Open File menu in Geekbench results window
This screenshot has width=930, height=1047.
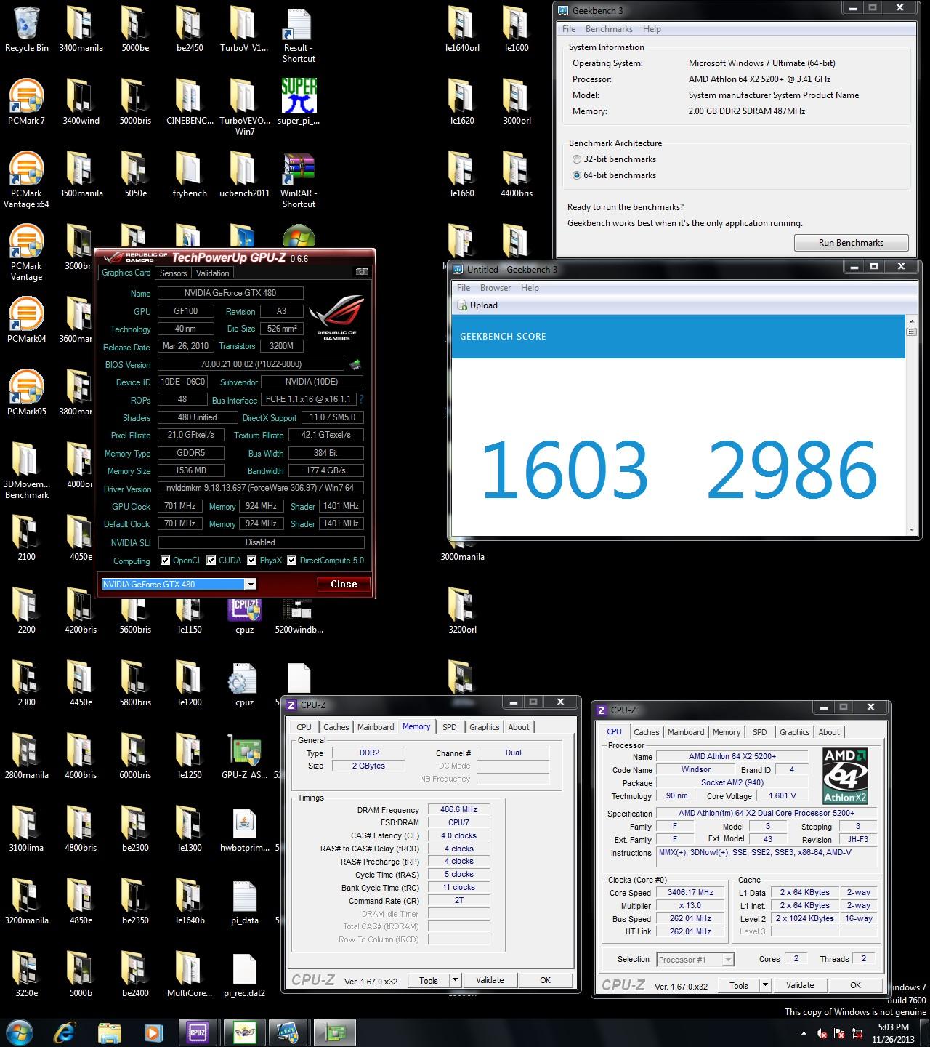463,288
